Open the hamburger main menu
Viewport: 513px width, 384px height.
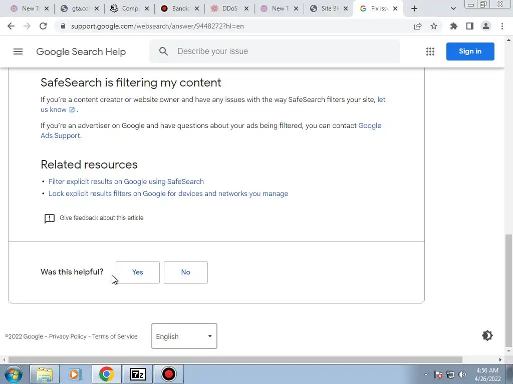pos(18,51)
